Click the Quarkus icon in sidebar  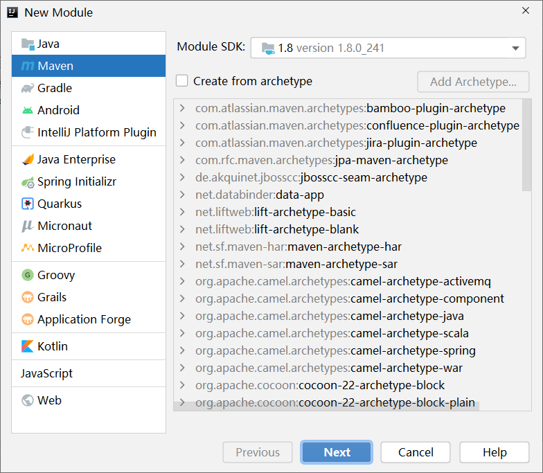[28, 204]
